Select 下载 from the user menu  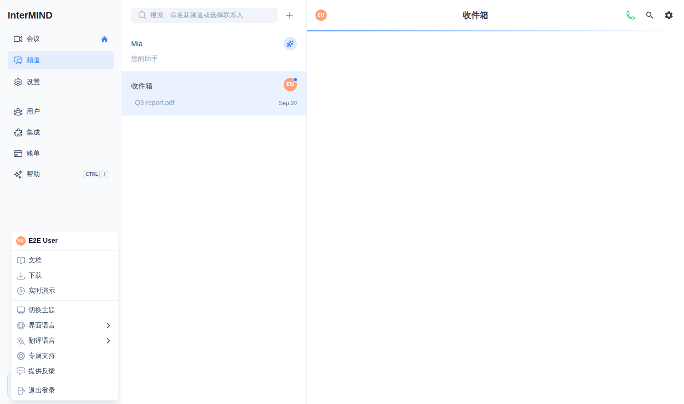tap(65, 276)
